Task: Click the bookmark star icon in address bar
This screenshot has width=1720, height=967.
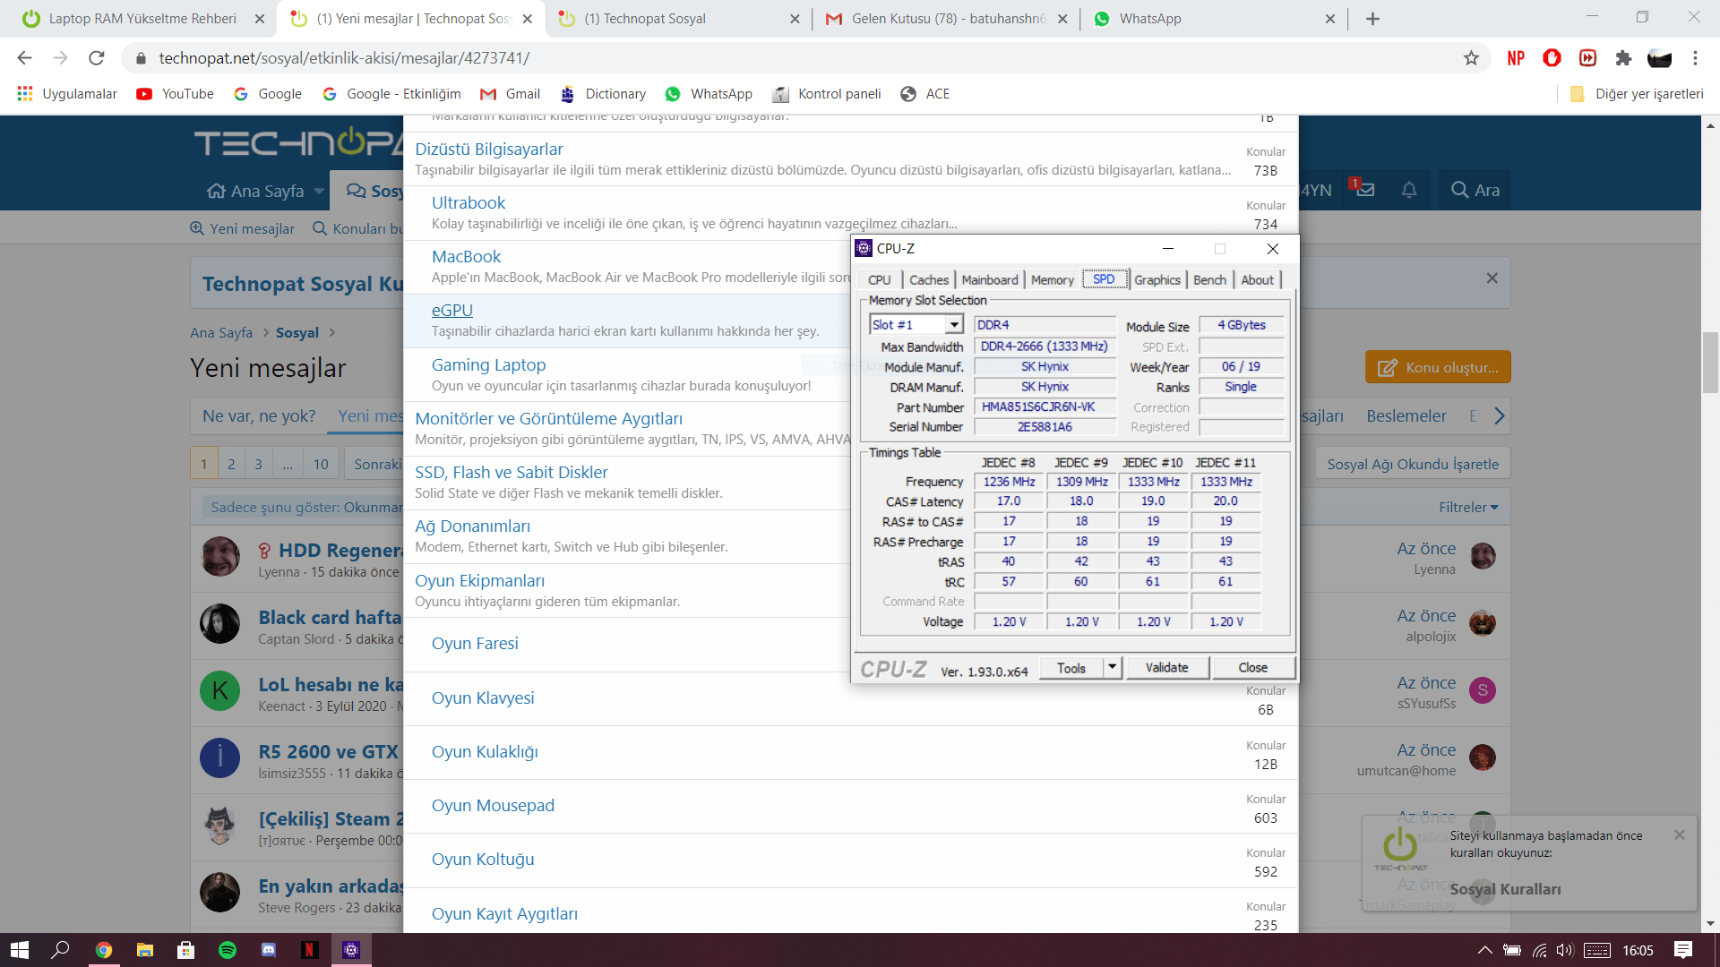Action: point(1471,58)
